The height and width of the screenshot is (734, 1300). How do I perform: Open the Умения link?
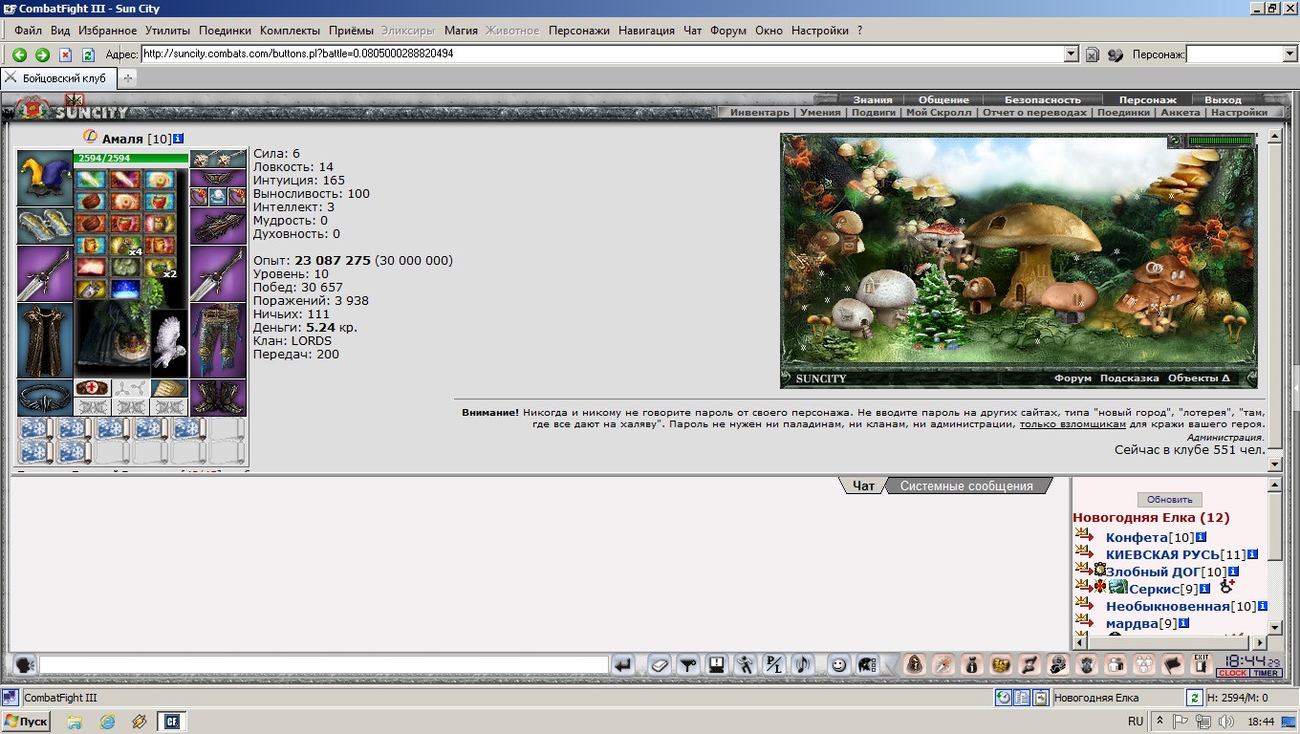point(820,112)
